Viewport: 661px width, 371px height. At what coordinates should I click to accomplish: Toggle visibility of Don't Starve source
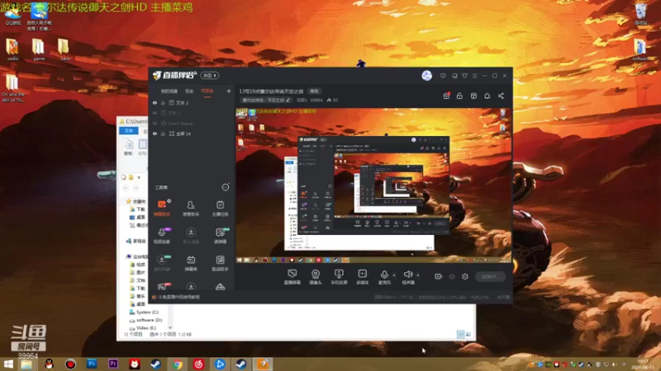[x=155, y=124]
